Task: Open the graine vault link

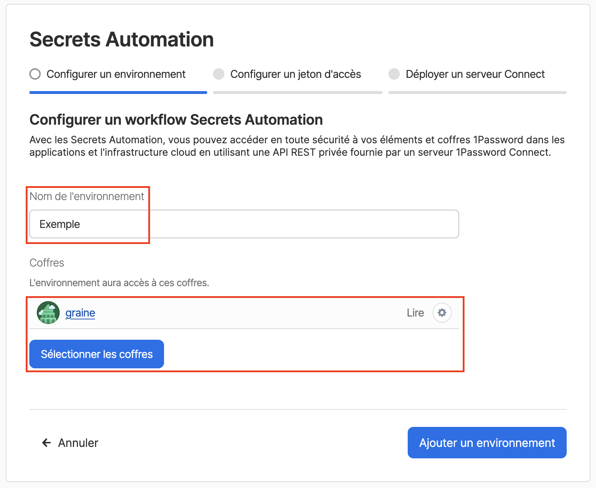Action: tap(80, 313)
